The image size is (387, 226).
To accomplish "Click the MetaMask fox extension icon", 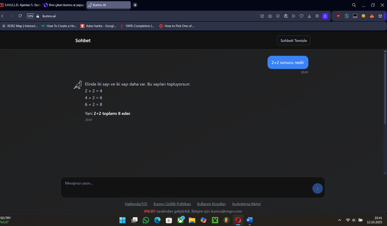I will (372, 16).
